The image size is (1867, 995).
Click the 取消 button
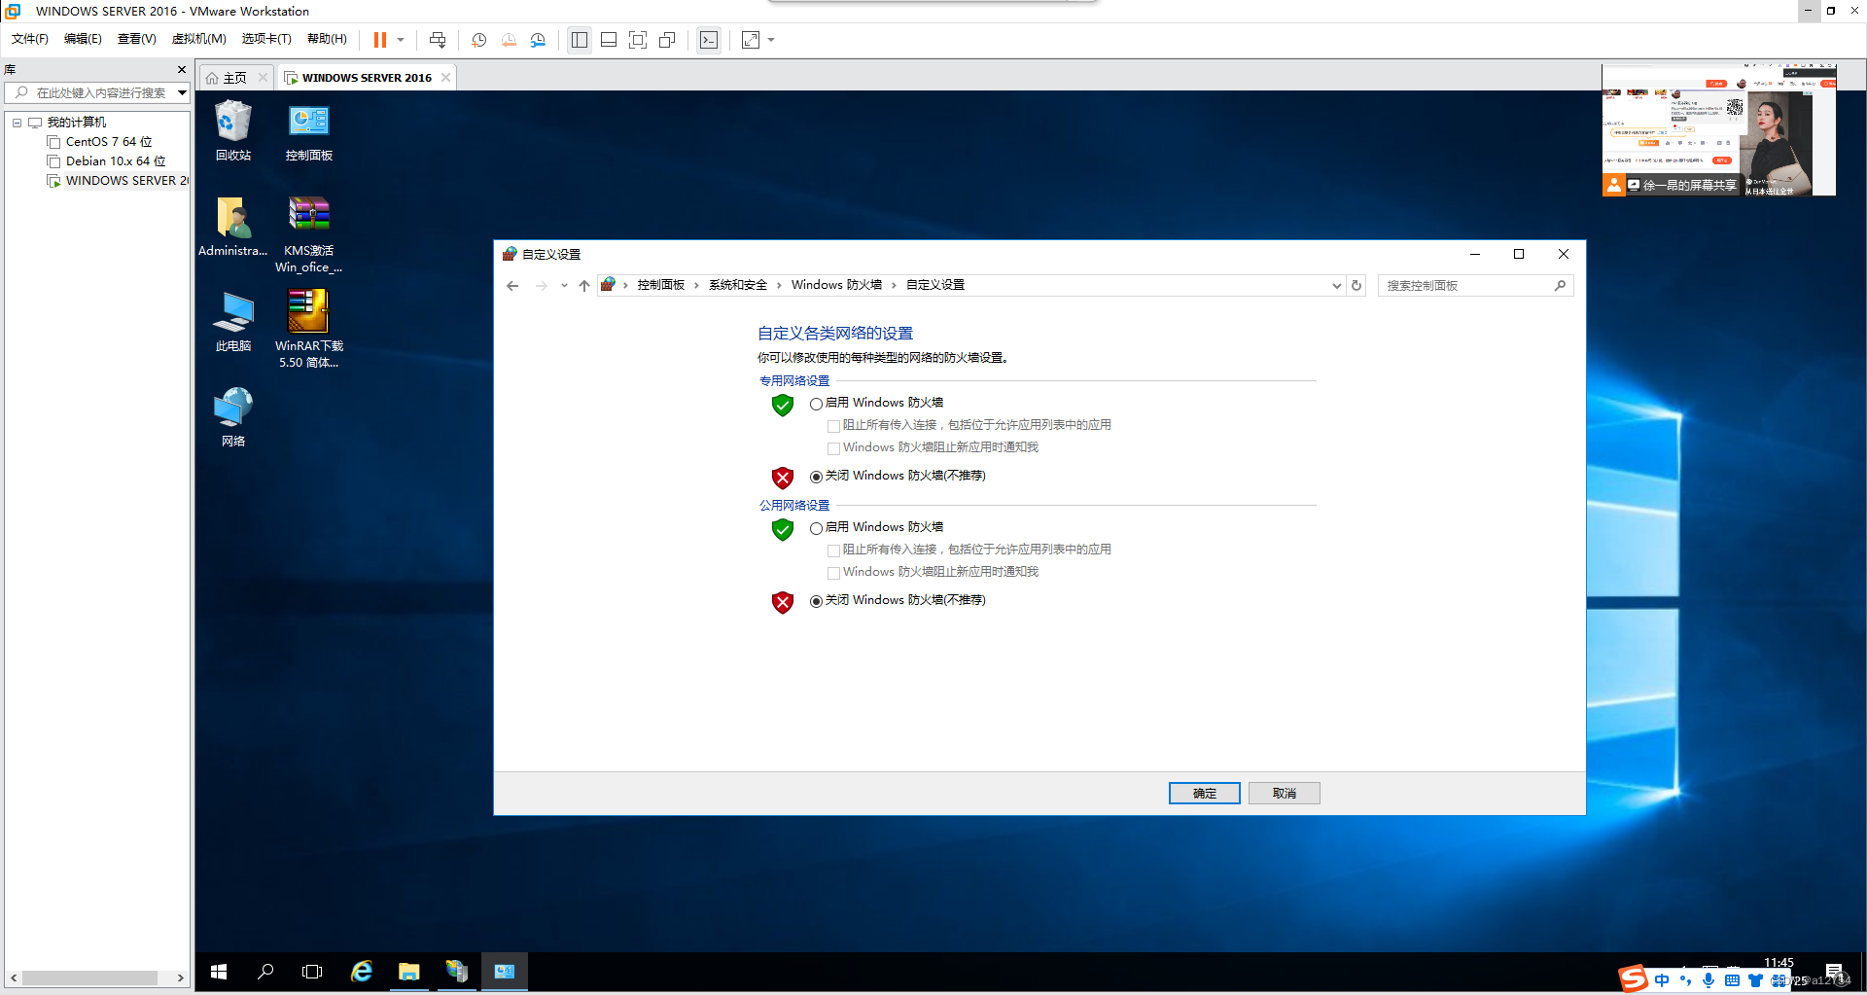pyautogui.click(x=1285, y=794)
